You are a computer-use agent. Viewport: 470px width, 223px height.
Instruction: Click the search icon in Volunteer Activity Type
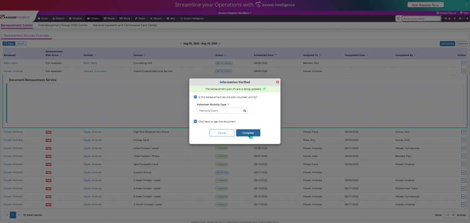(x=245, y=111)
